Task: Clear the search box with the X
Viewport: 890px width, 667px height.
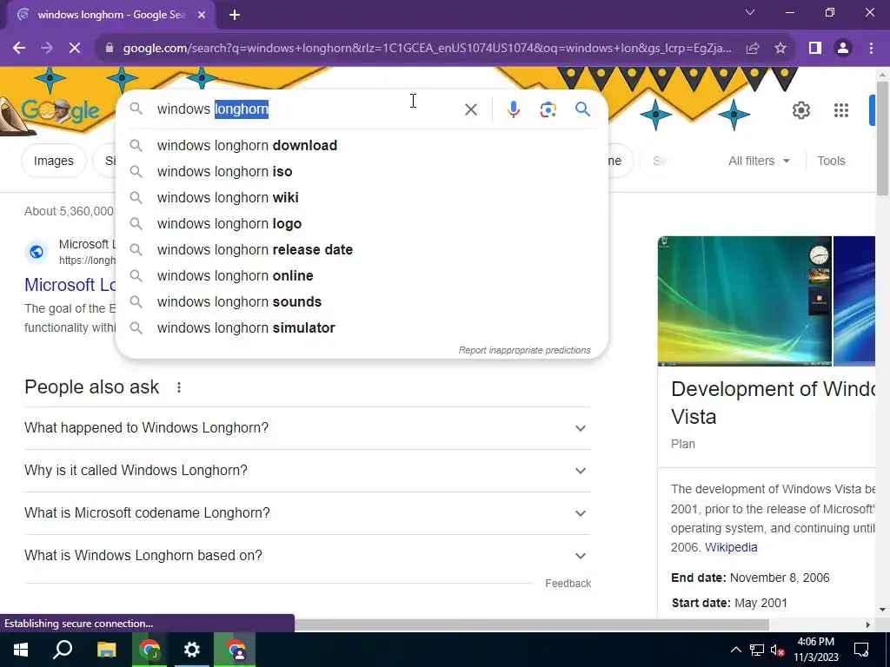Action: click(470, 109)
